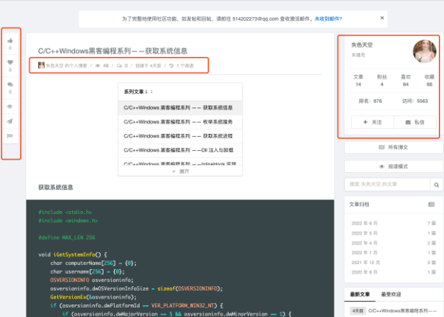
Task: Click the magnifier search button
Action: click(x=437, y=185)
